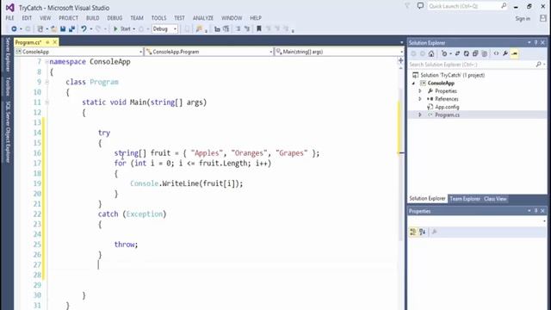This screenshot has height=310, width=551.
Task: Click Sync with Active Document icon
Action: point(457,53)
